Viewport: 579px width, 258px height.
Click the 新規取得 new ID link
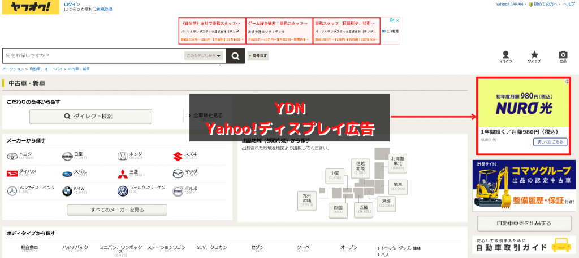[x=105, y=9]
